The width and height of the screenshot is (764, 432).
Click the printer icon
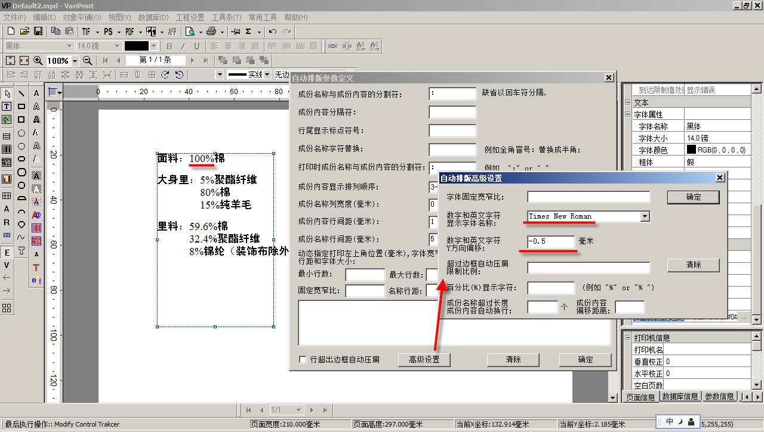pyautogui.click(x=211, y=32)
